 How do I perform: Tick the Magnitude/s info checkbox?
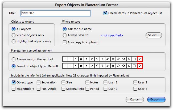pyautogui.click(x=14, y=89)
